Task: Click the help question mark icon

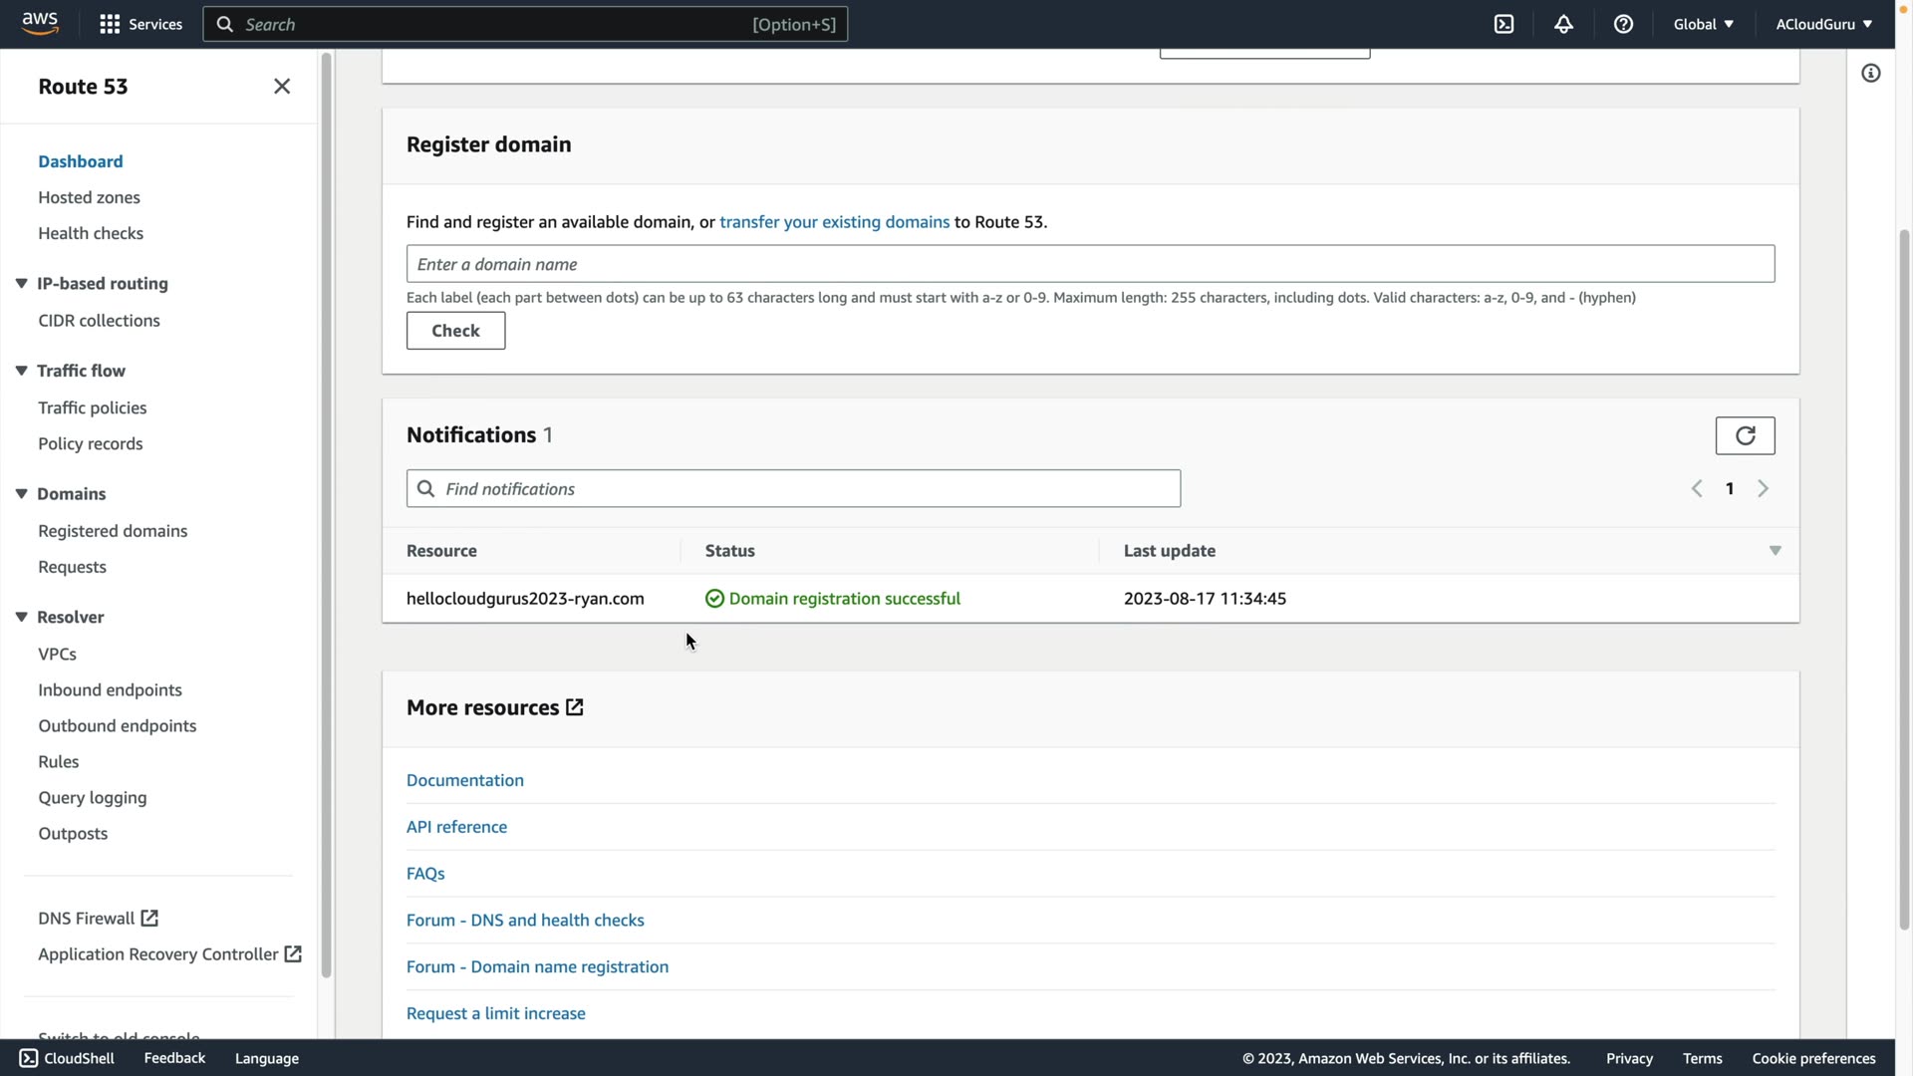Action: pos(1623,24)
